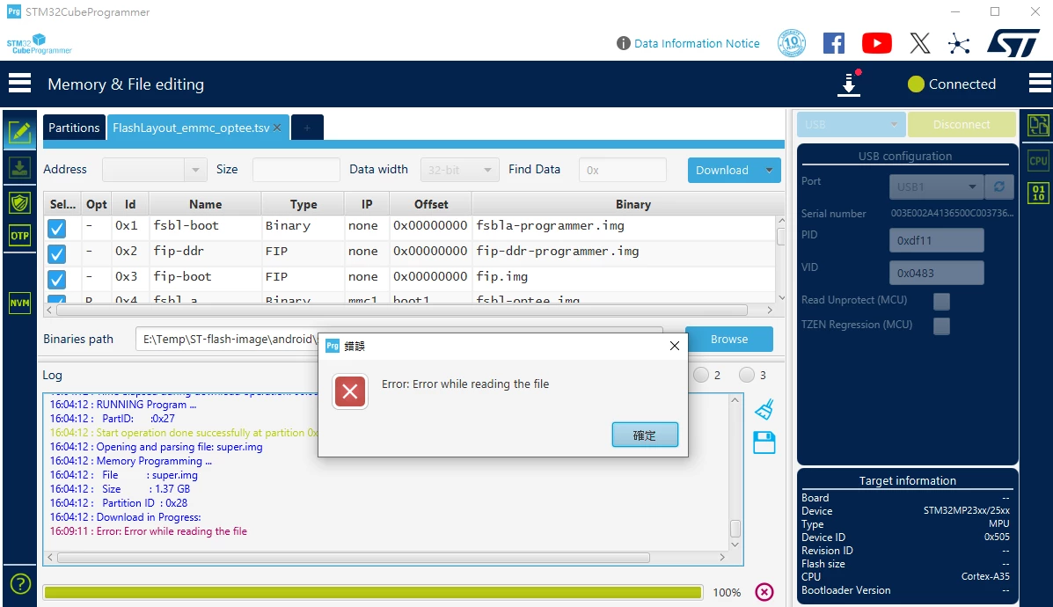1053x607 pixels.
Task: Click the firmware update download icon
Action: 850,84
